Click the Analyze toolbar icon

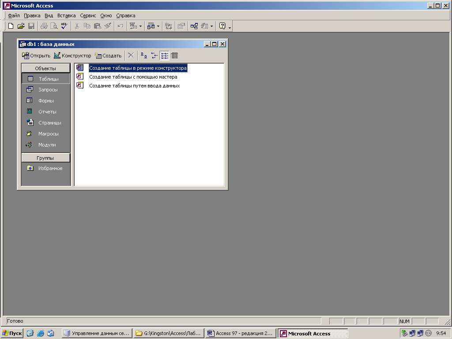pyautogui.click(x=151, y=26)
